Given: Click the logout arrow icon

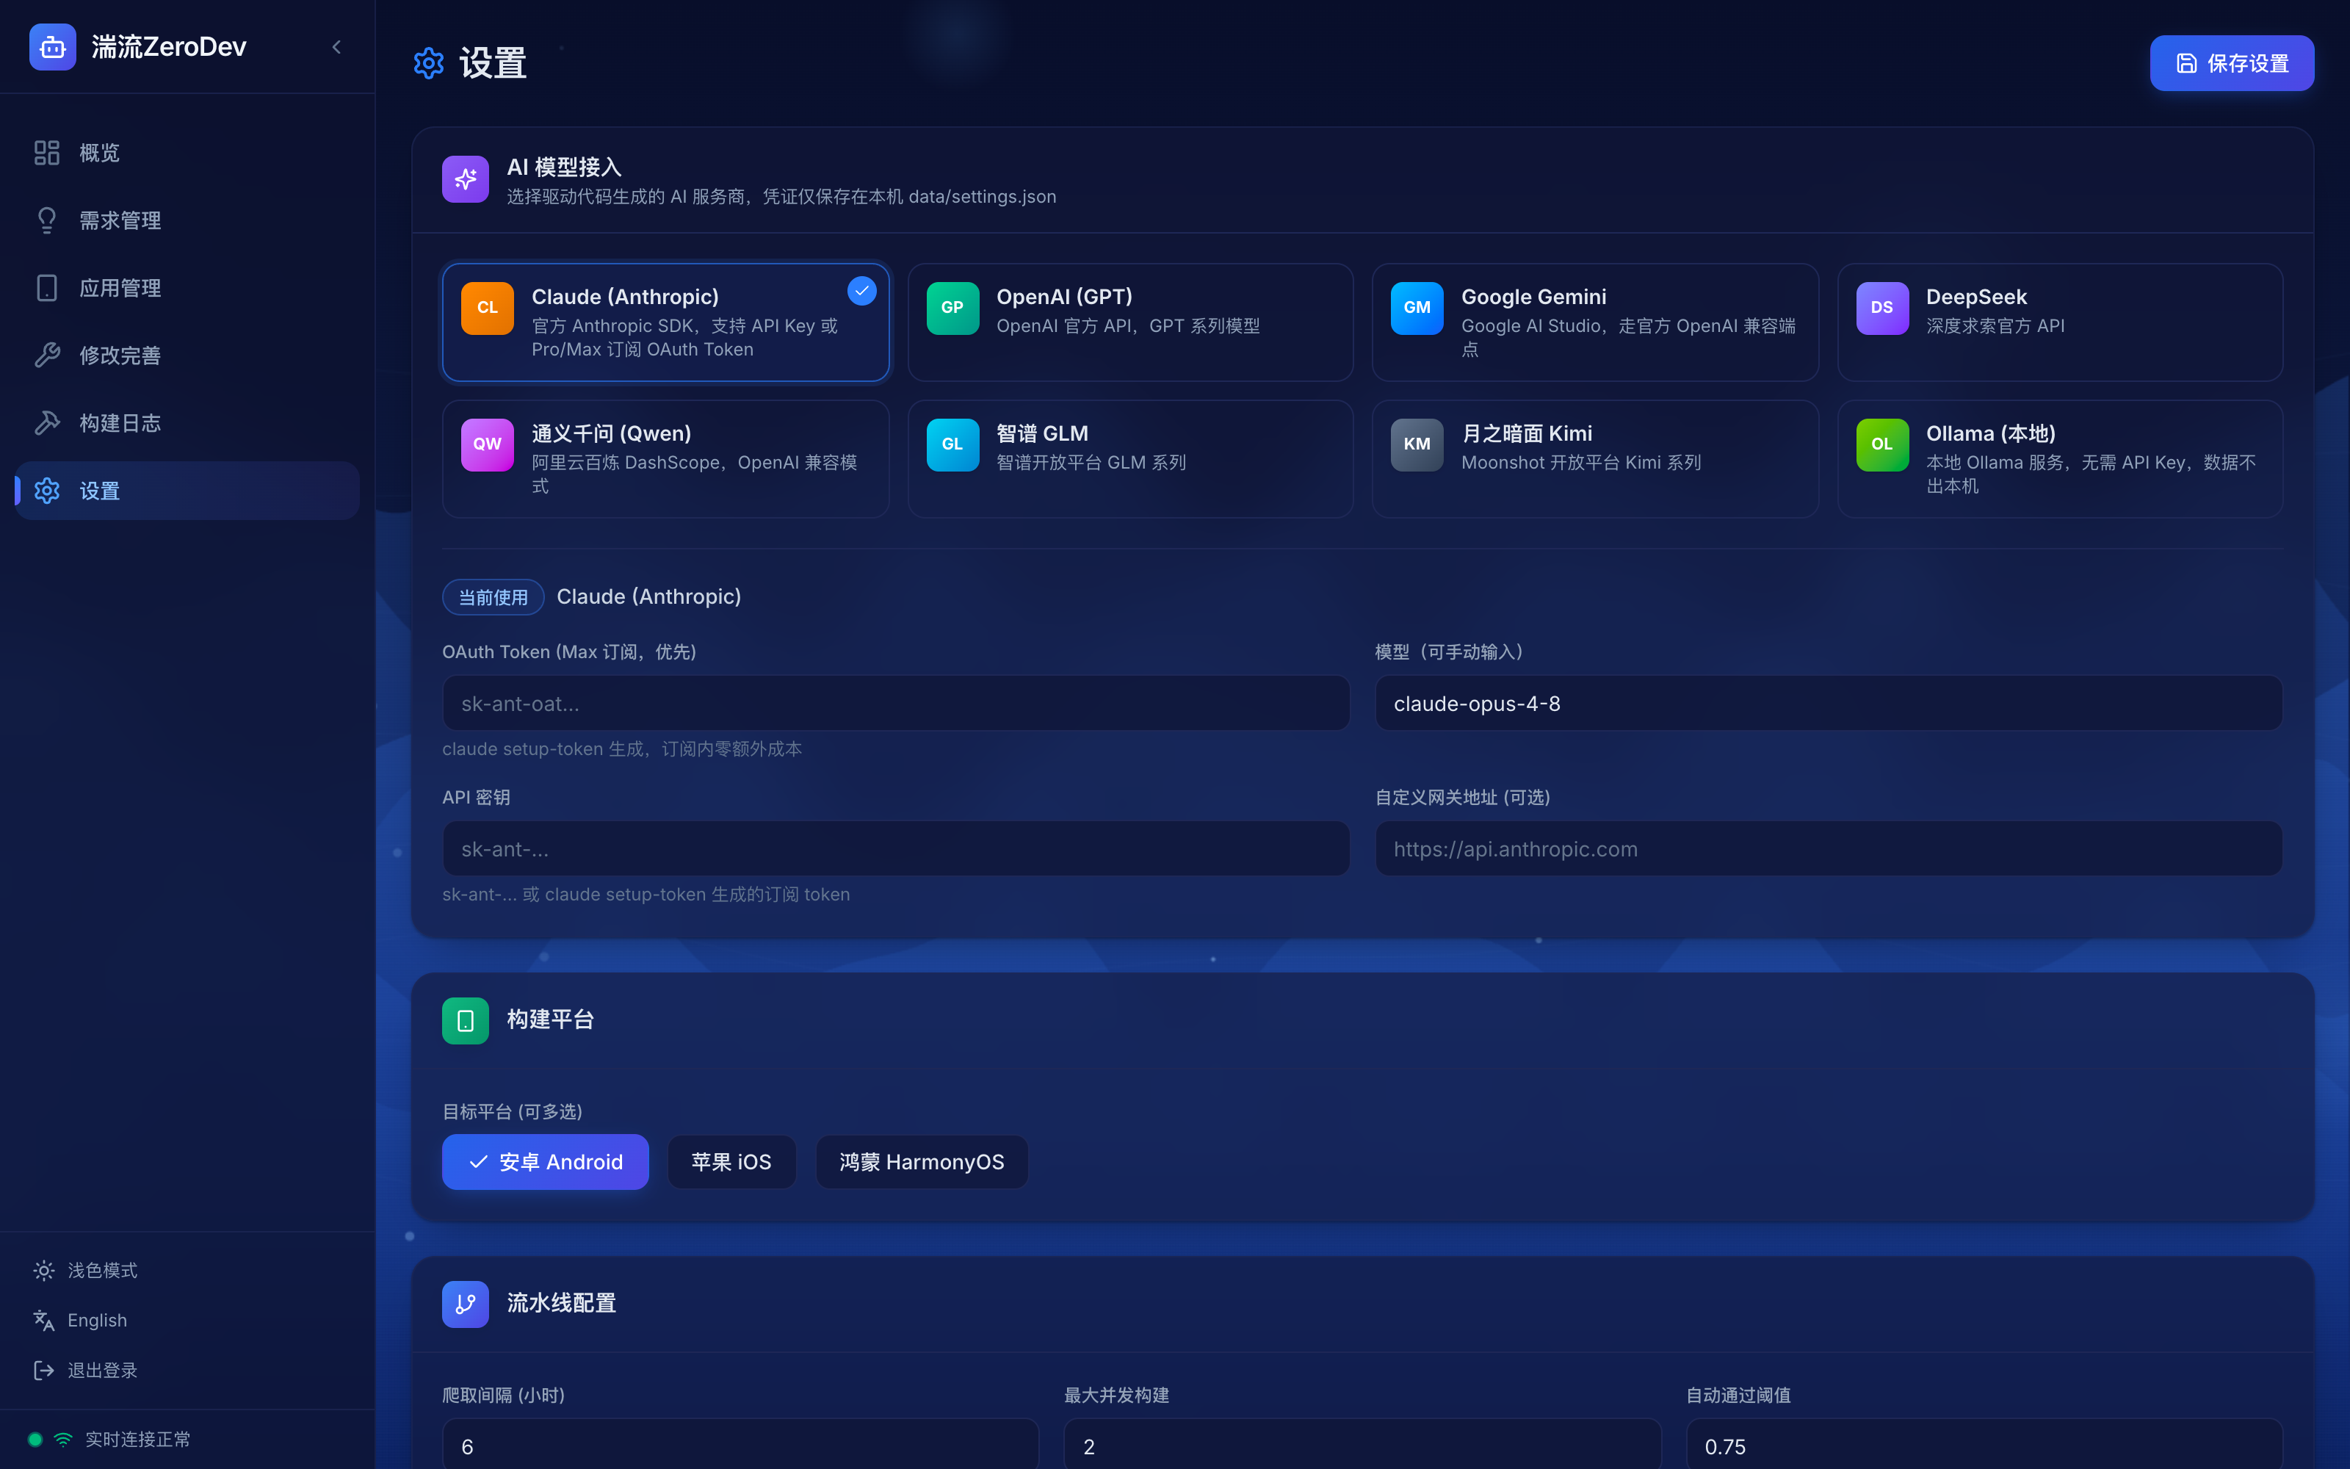Looking at the screenshot, I should (44, 1370).
